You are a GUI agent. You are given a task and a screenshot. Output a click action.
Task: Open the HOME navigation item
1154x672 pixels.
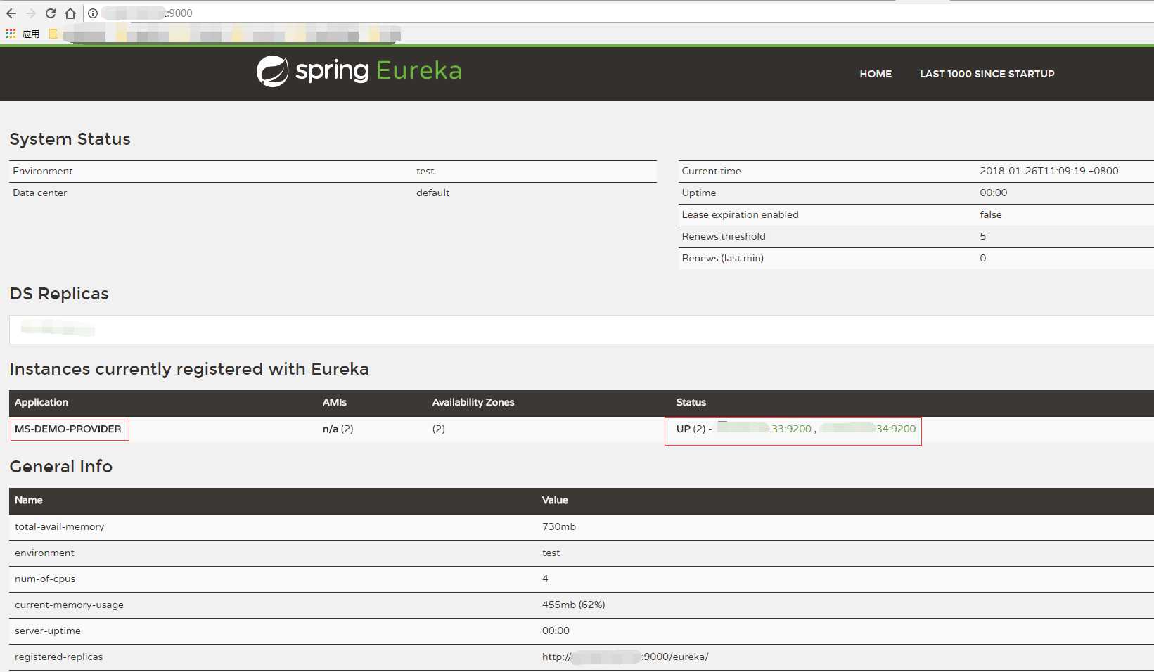[876, 74]
